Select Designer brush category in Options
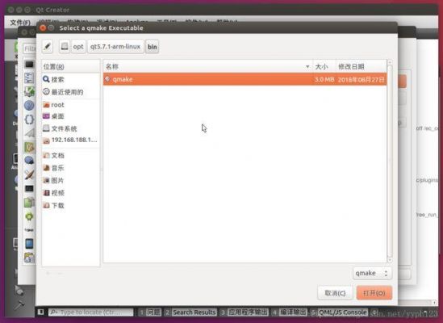The image size is (443, 323). 29,174
